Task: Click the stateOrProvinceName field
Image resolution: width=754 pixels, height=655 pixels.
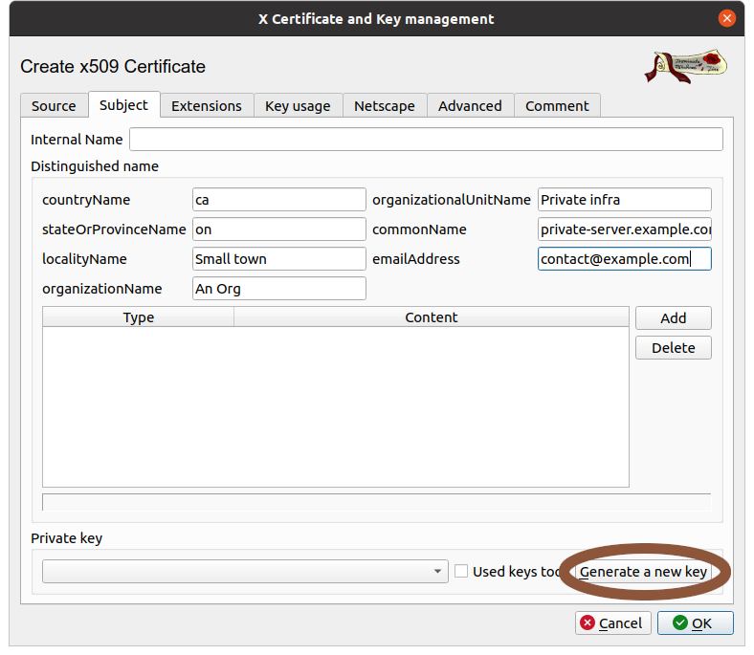Action: [x=278, y=229]
